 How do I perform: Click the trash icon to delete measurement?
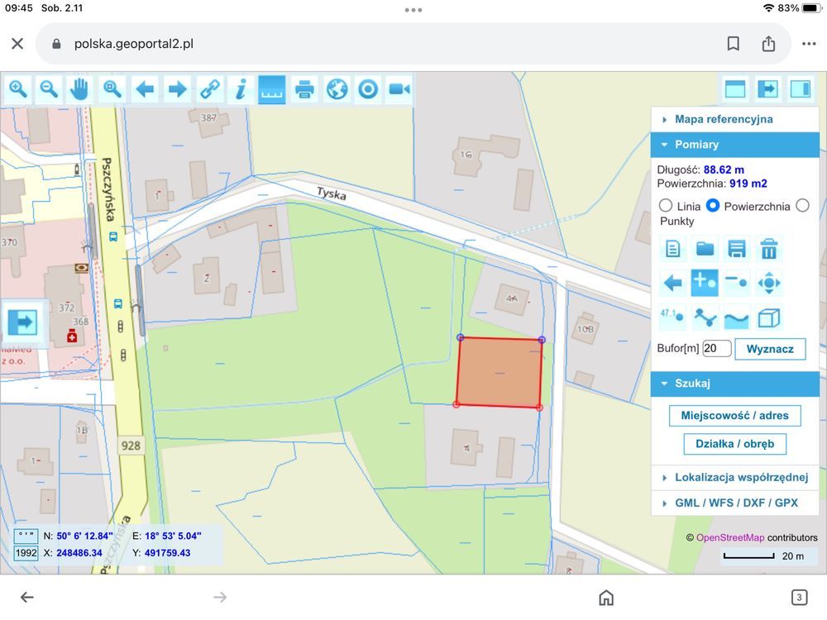pos(769,248)
